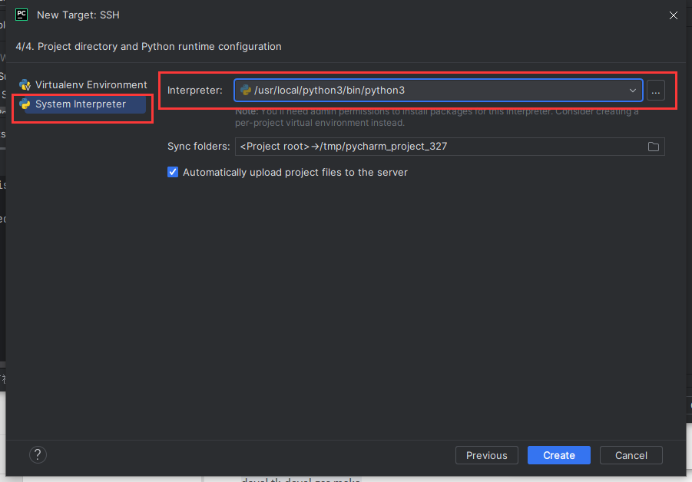The width and height of the screenshot is (692, 482).
Task: Click the 'New Target: SSH' title bar
Action: tap(307, 15)
